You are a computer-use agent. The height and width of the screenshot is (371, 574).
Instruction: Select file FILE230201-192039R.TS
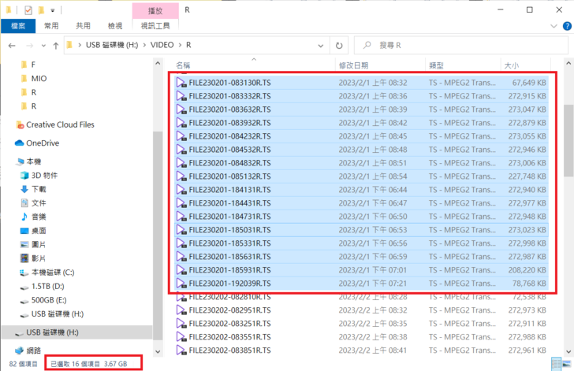[229, 284]
